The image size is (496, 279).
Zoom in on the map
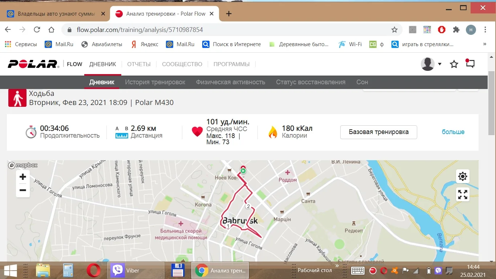coord(23,177)
